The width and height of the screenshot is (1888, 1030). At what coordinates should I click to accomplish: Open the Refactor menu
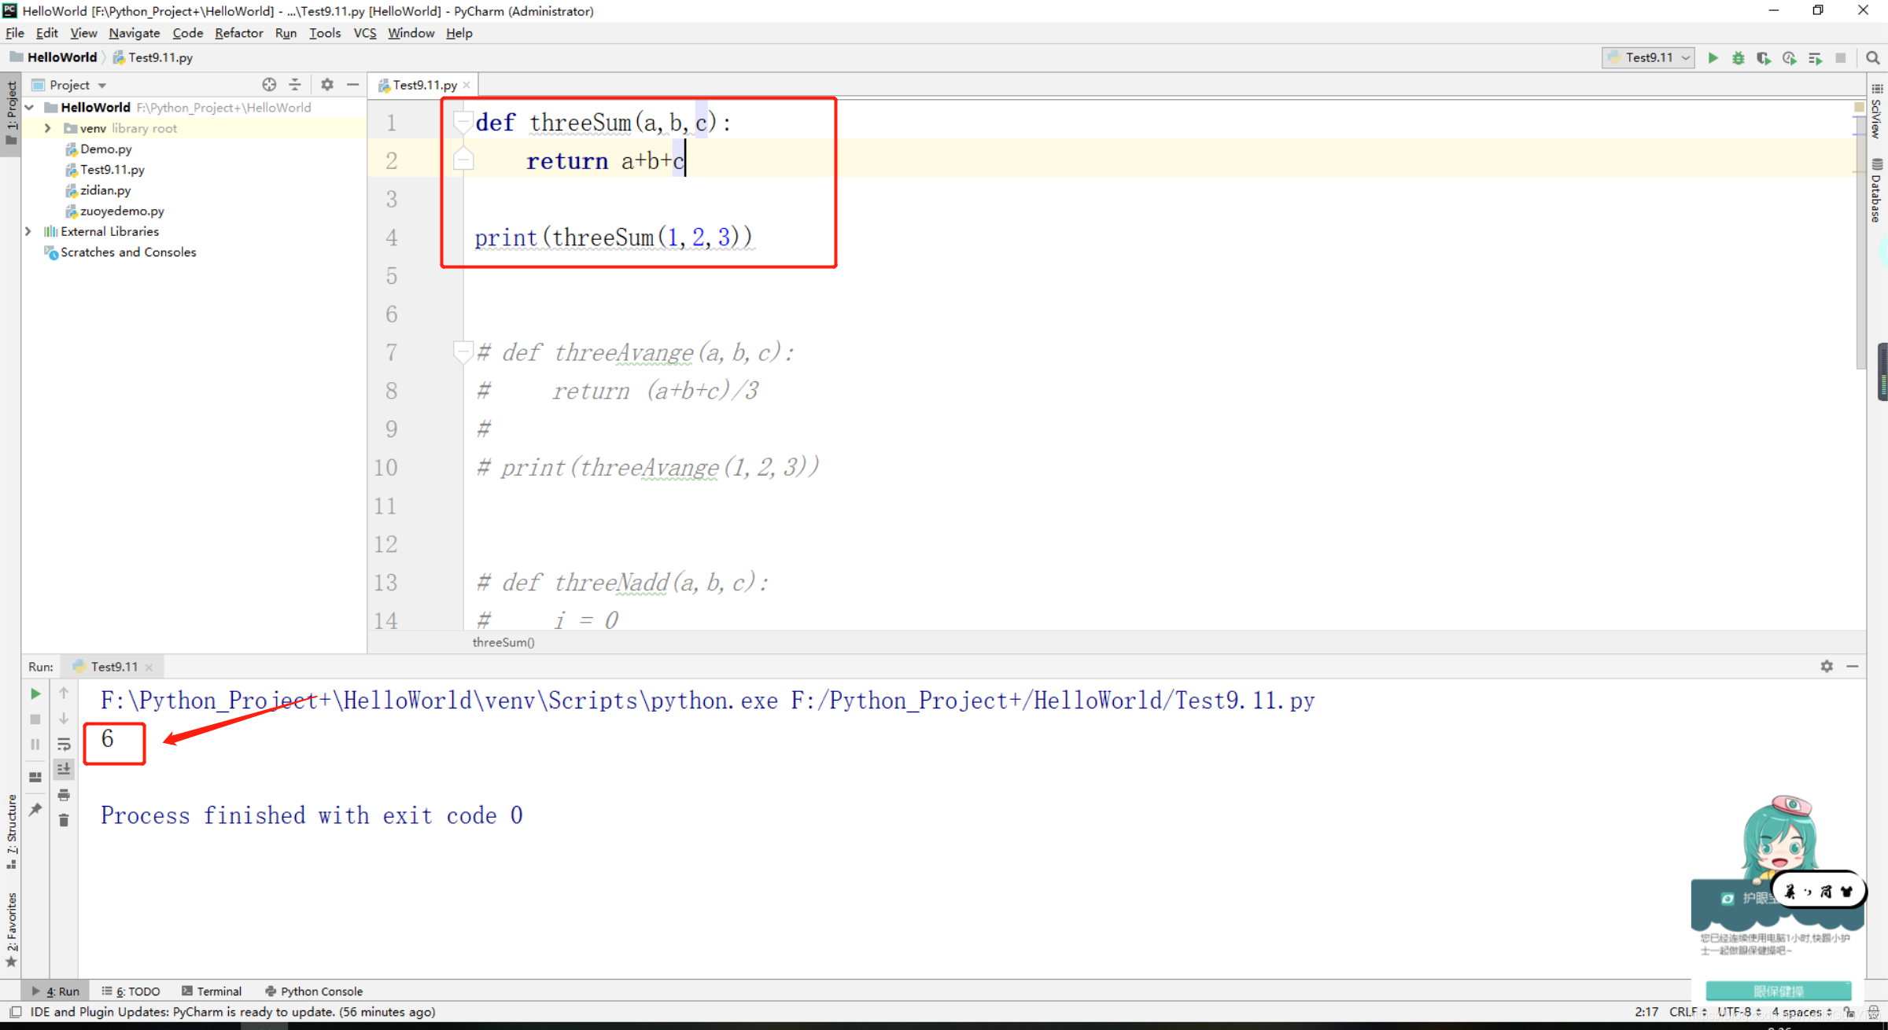coord(238,33)
